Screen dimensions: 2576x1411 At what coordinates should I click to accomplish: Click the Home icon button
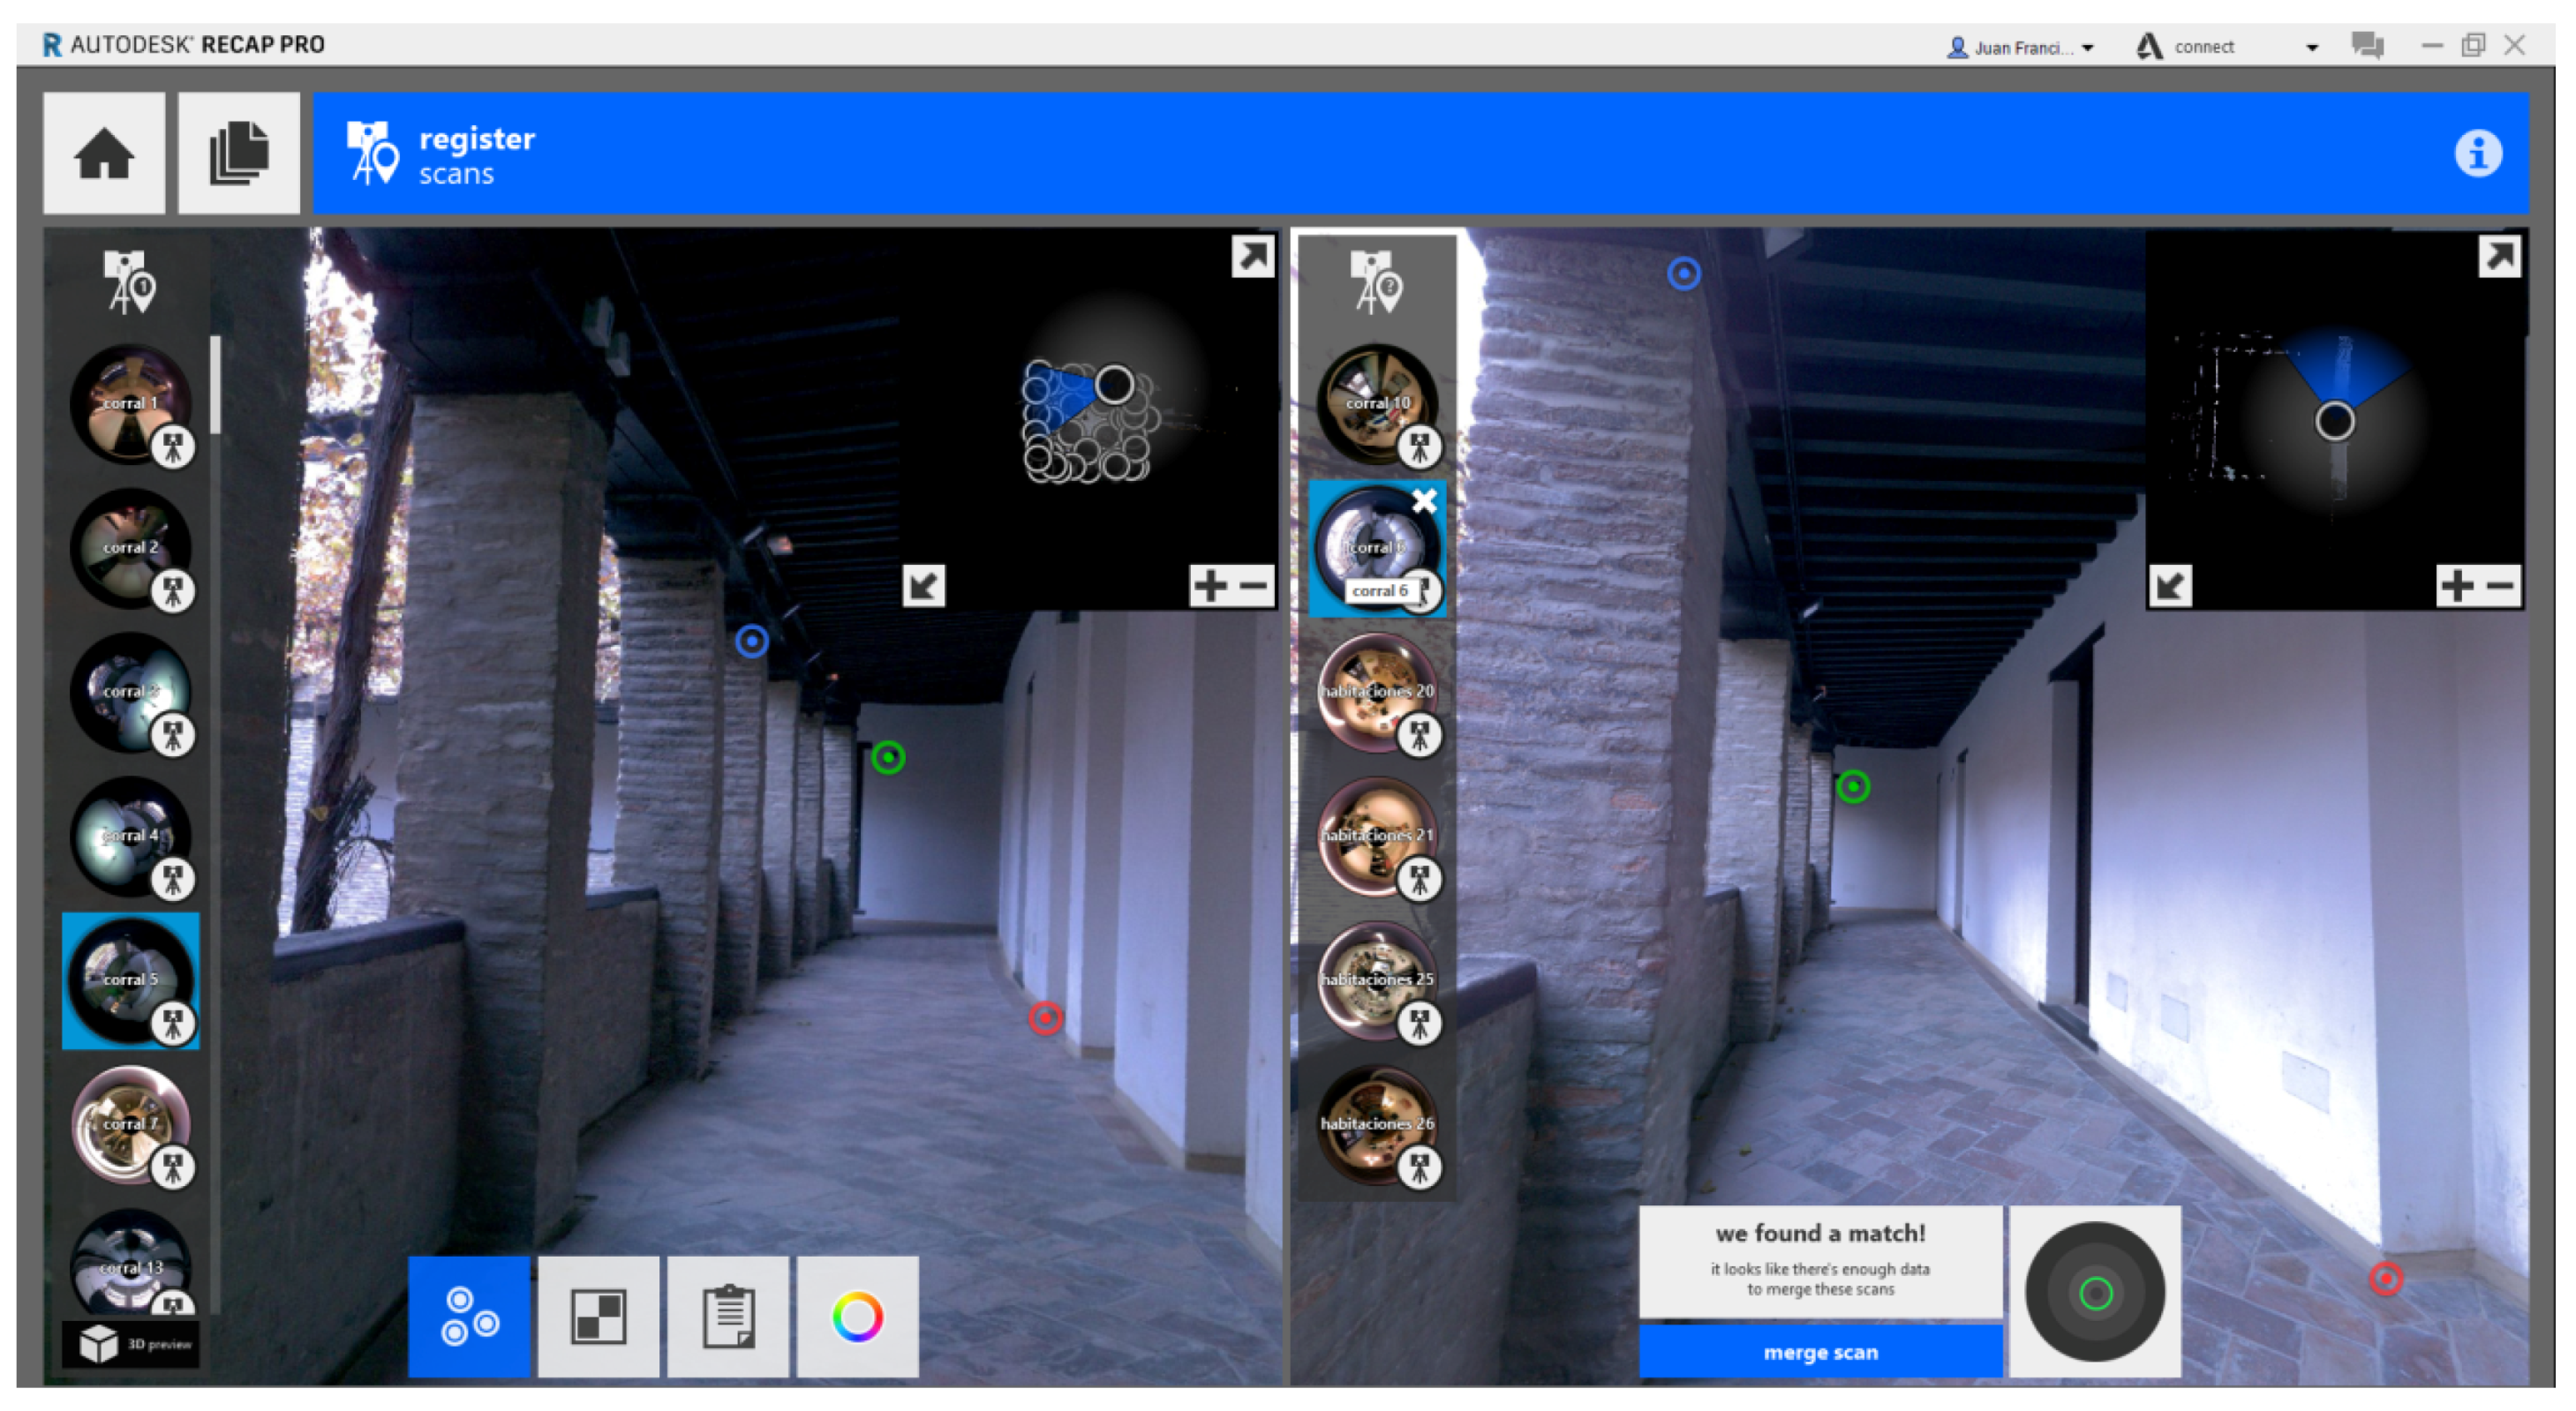[104, 153]
